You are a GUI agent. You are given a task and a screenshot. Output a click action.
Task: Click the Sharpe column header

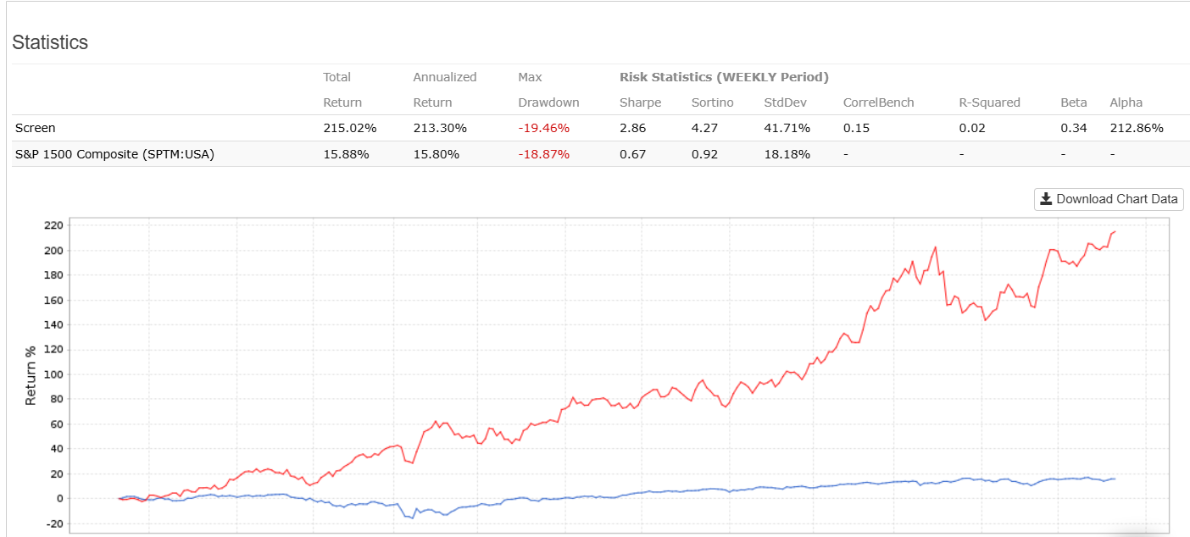click(x=641, y=102)
